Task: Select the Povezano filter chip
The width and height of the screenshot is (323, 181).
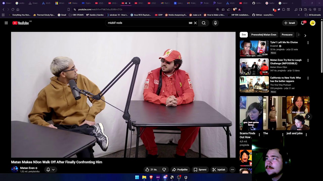Action: [287, 35]
